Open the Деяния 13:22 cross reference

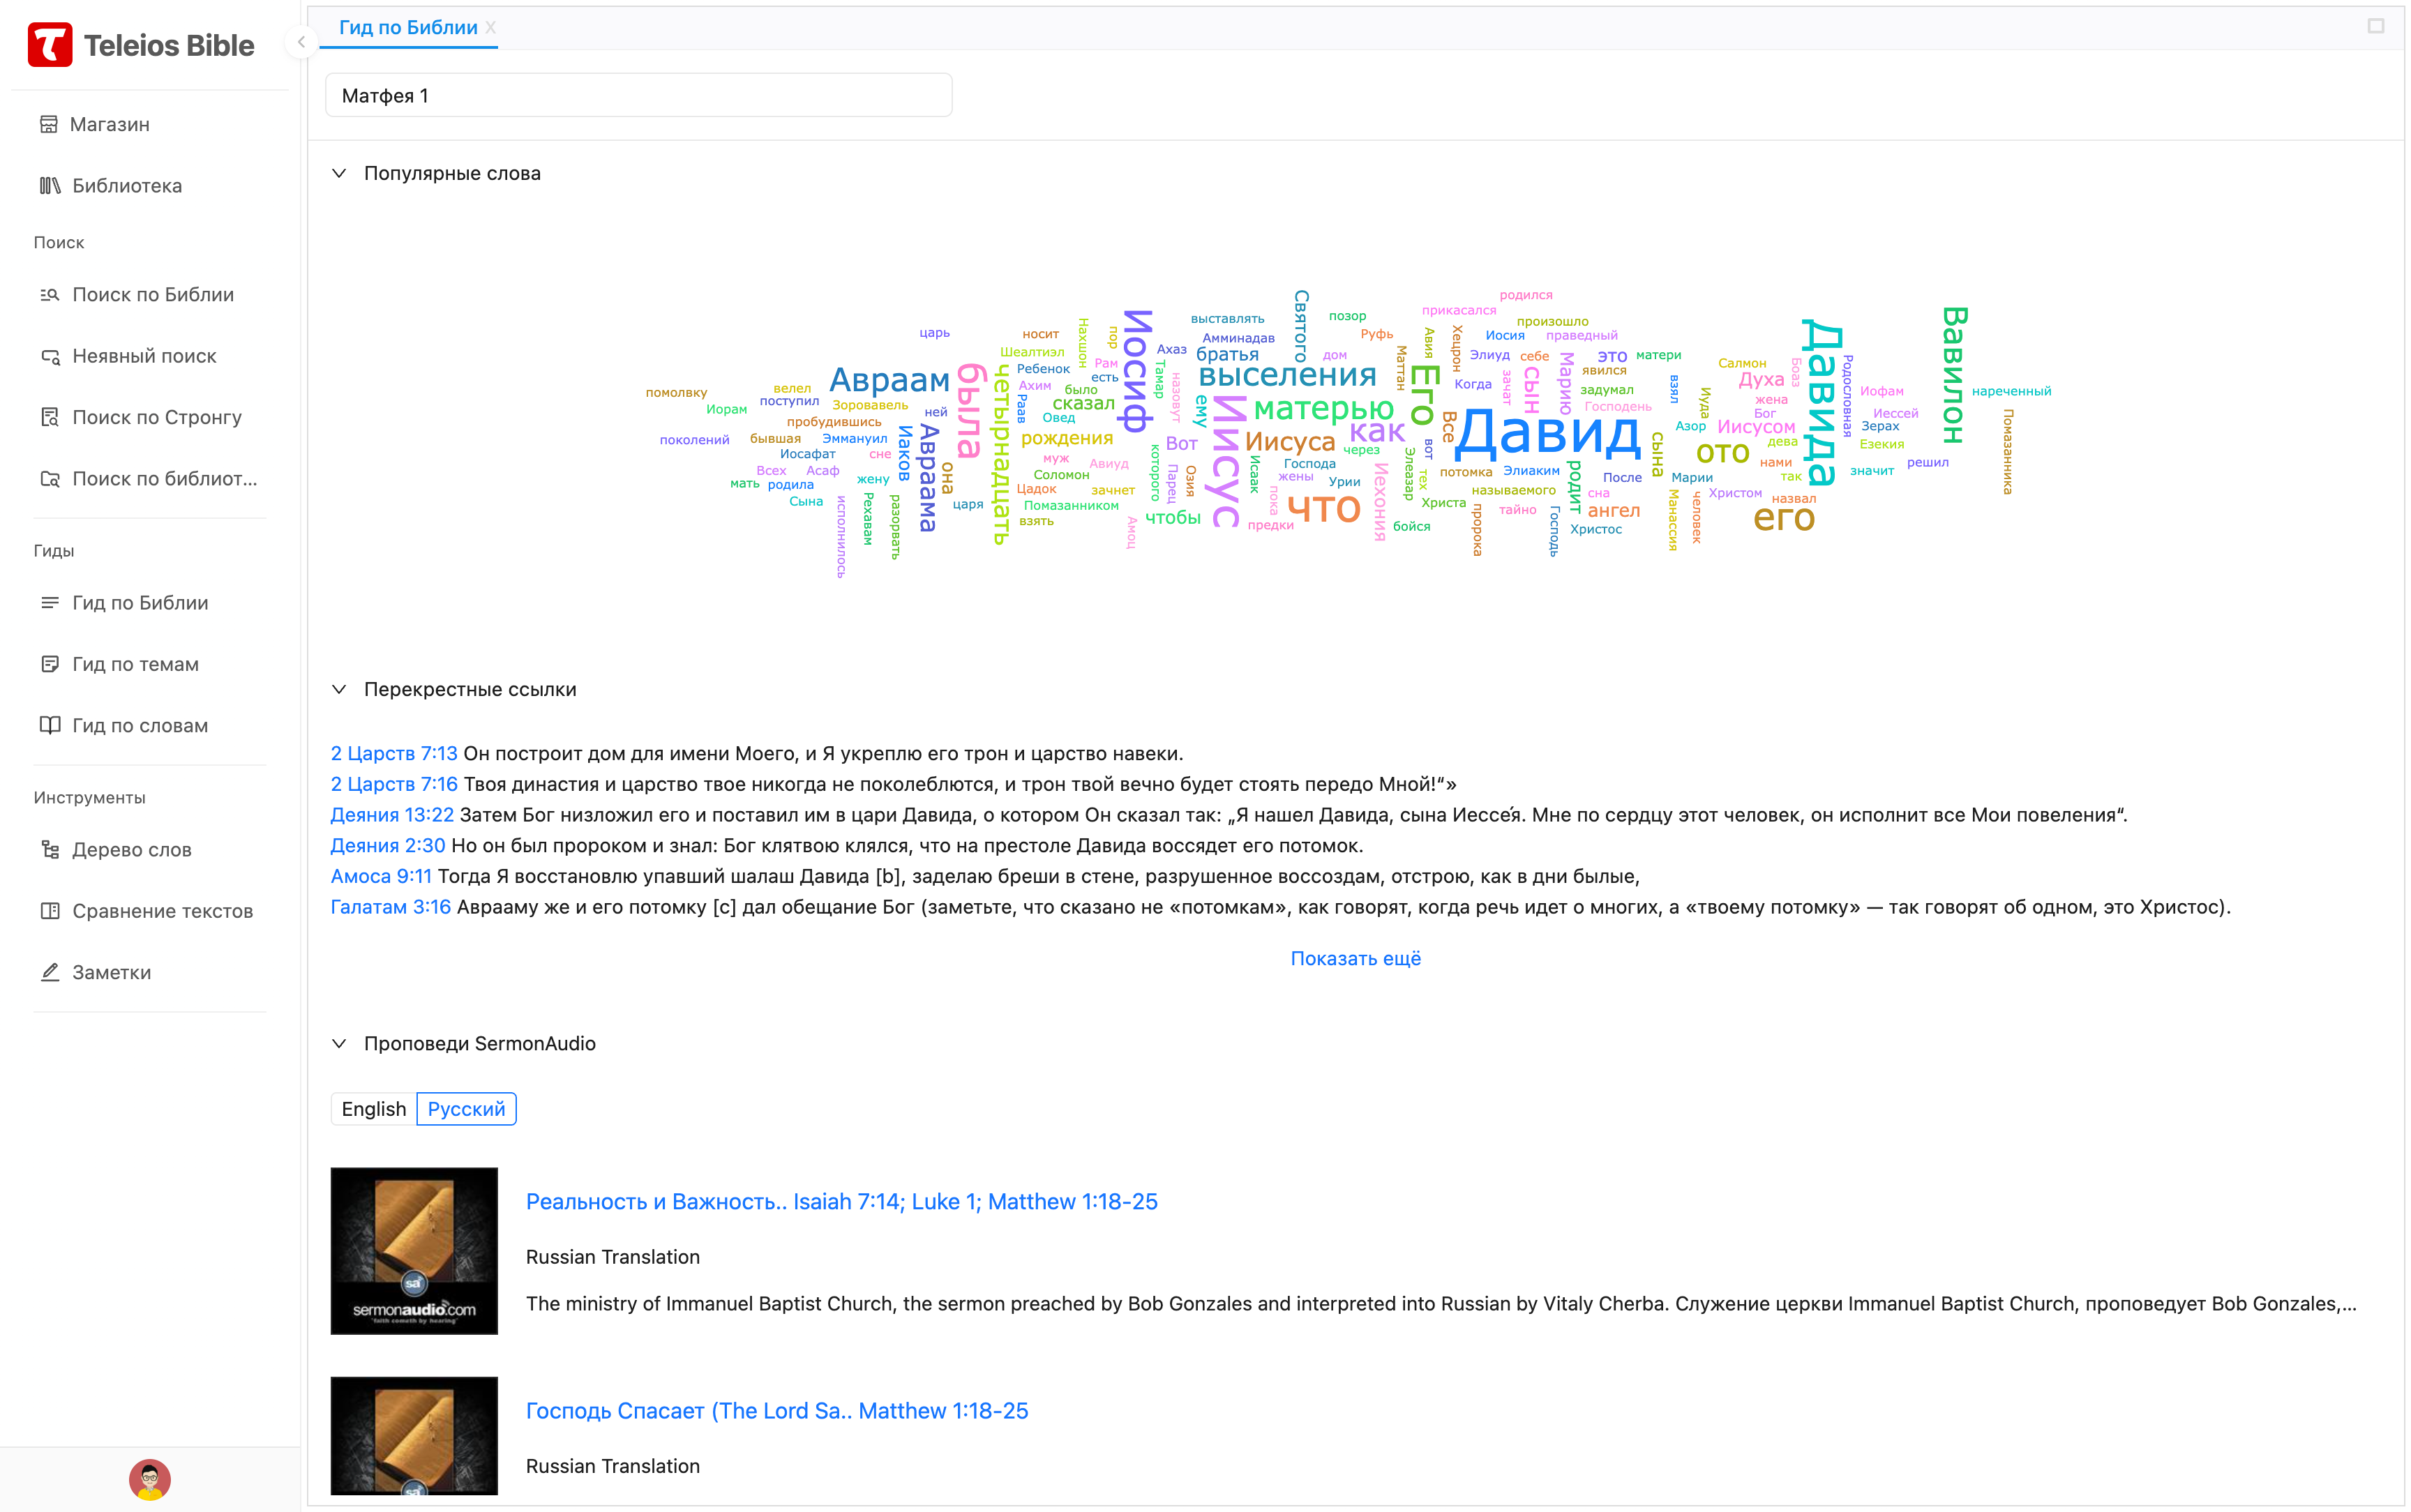coord(392,815)
